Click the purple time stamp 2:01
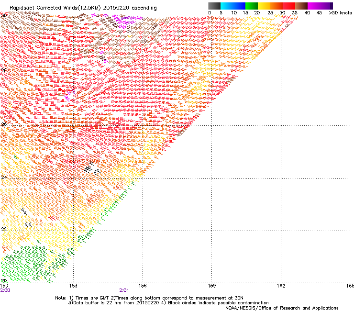Viewport: 354px width, 311px height. pos(124,290)
